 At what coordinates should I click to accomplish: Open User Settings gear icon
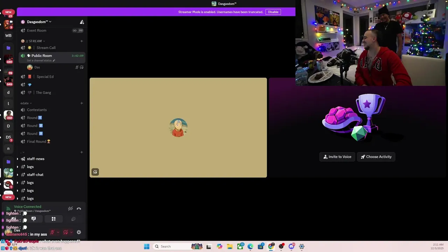(79, 232)
